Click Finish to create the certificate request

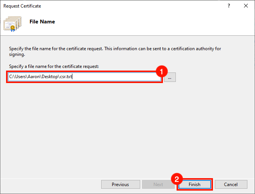pyautogui.click(x=194, y=185)
